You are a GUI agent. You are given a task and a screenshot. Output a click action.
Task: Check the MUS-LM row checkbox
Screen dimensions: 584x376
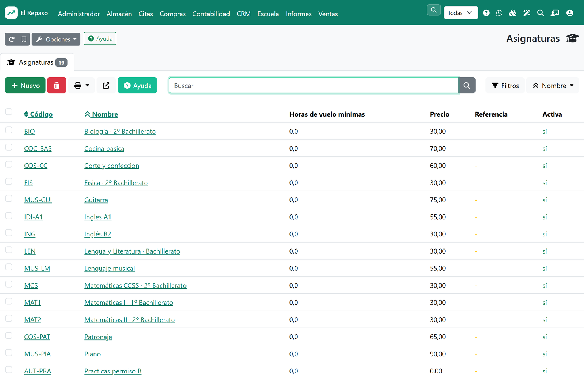(x=9, y=267)
